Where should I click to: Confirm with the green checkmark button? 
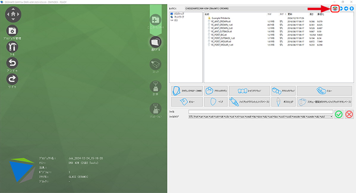[x=339, y=114]
